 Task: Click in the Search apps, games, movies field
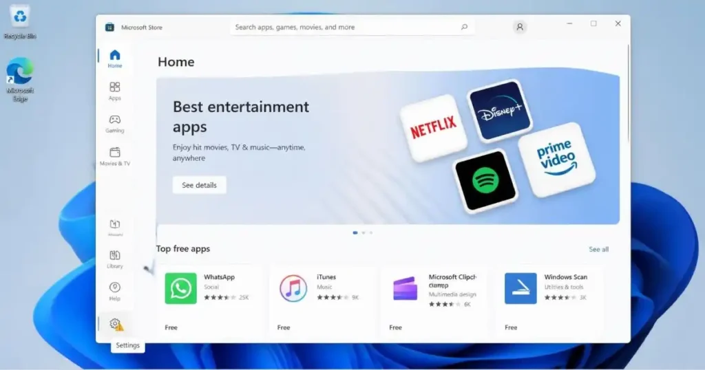pyautogui.click(x=352, y=27)
